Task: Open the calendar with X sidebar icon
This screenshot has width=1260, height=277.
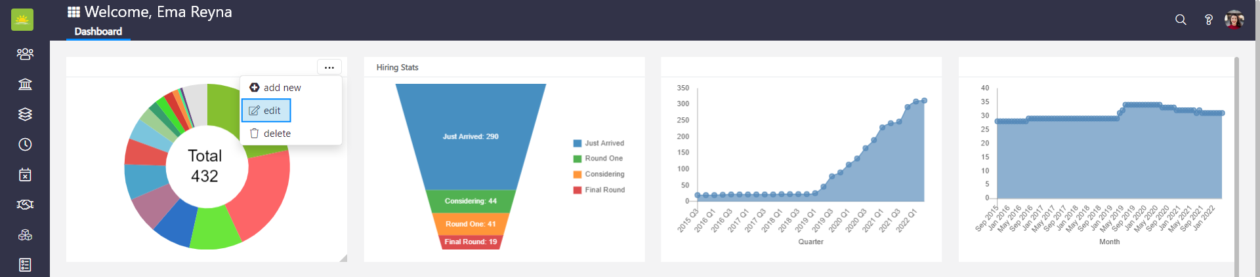Action: pyautogui.click(x=25, y=174)
